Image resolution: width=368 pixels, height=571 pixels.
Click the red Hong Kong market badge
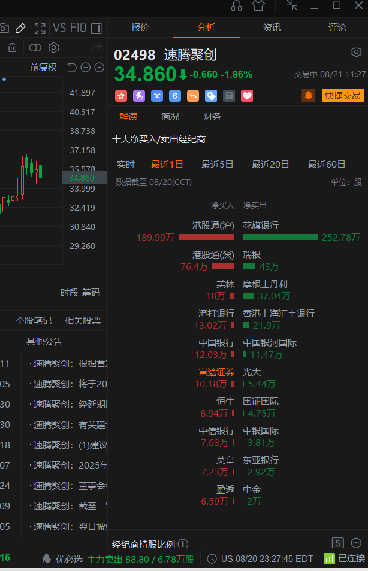click(x=121, y=96)
